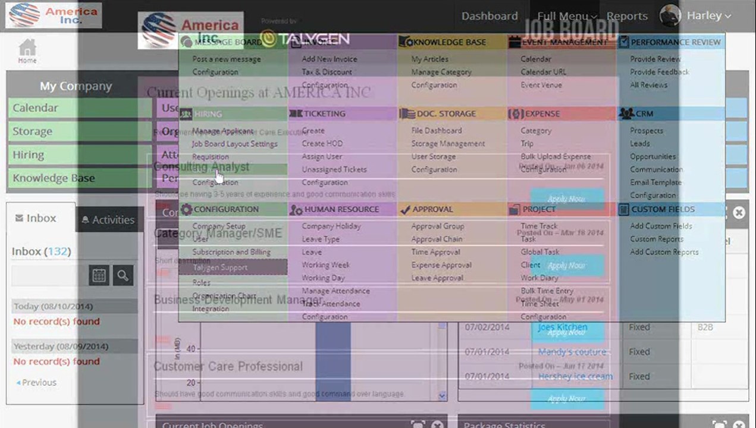Open the Mandy's couture client link
Viewport: 756px width, 428px height.
(572, 352)
